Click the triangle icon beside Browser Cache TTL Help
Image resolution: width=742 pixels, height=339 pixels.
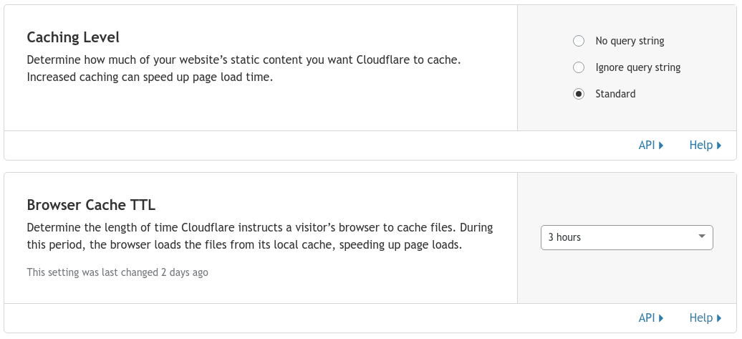coord(719,318)
